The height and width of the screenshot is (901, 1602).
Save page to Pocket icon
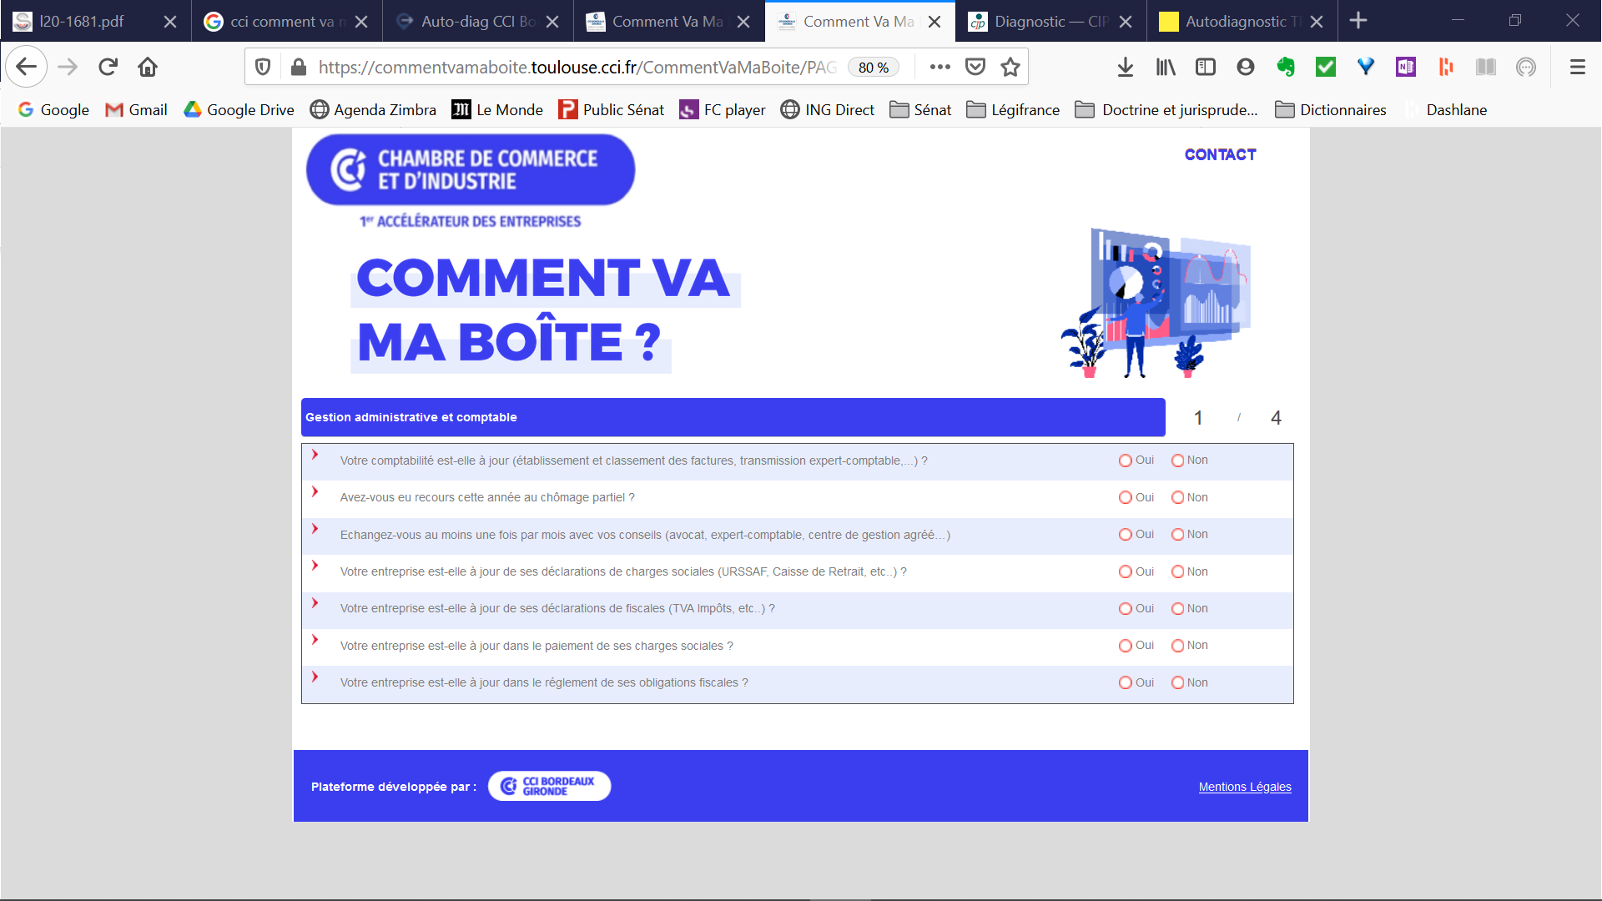coord(975,67)
